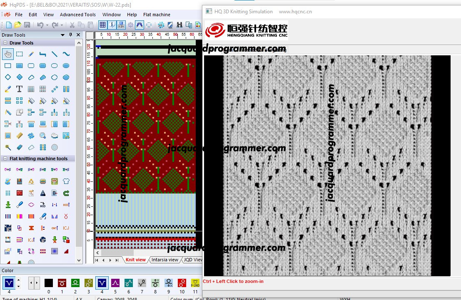Select the hollow ellipse tool
Screen dimensions: 461x300
click(x=55, y=65)
